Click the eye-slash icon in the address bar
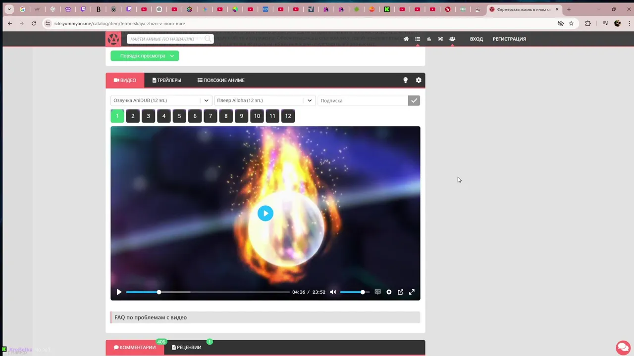634x356 pixels. pos(561,23)
